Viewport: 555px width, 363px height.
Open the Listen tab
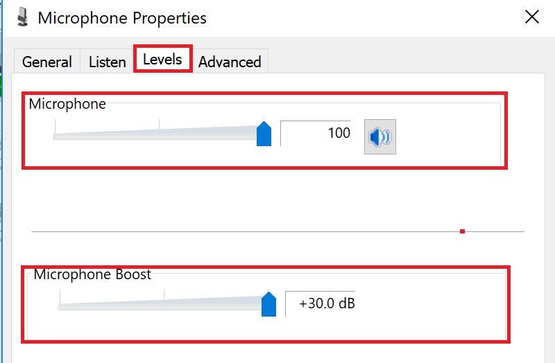(x=108, y=62)
